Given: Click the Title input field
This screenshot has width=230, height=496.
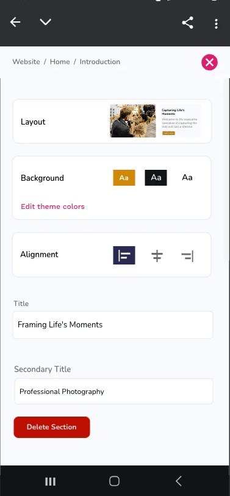Looking at the screenshot, I should click(x=113, y=325).
